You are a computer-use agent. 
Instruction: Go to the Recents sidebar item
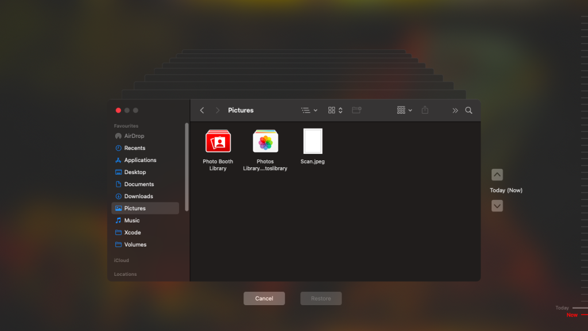[x=134, y=148]
